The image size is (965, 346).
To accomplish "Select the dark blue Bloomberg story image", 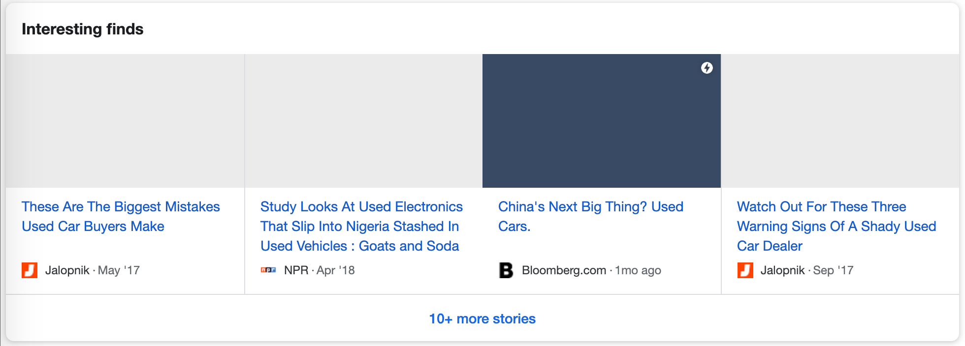I will click(601, 121).
